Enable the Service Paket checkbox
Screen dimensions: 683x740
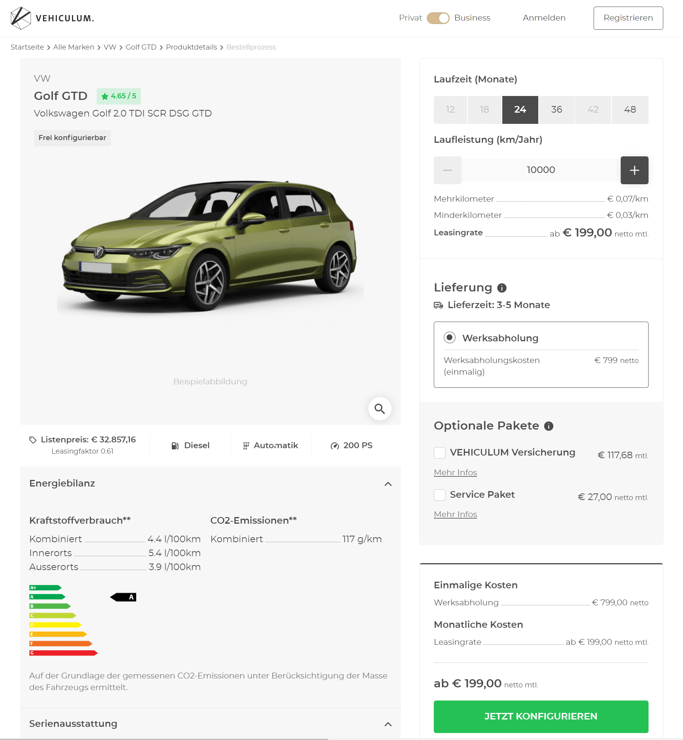point(440,495)
